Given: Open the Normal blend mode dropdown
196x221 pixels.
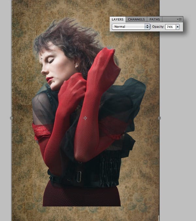Looking at the screenshot, I should pyautogui.click(x=131, y=26).
